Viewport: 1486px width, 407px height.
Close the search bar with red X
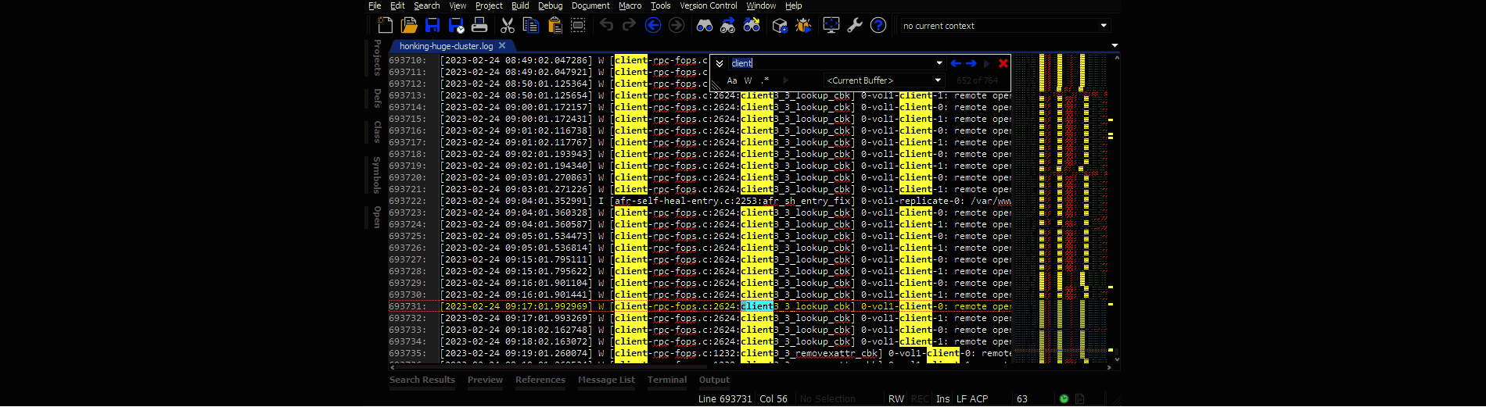(1003, 63)
